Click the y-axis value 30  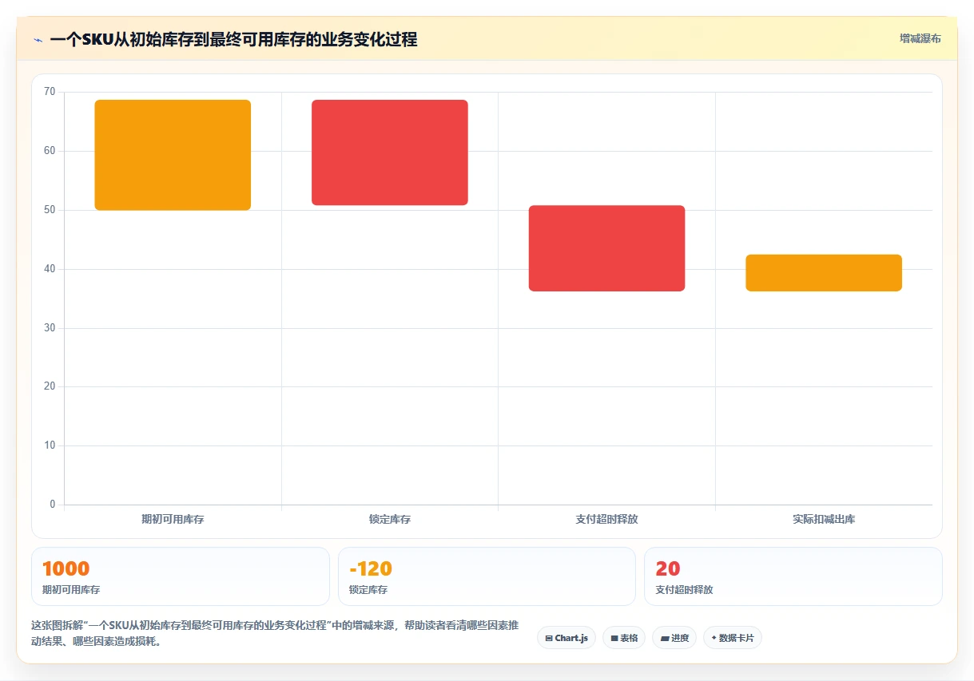tap(50, 327)
